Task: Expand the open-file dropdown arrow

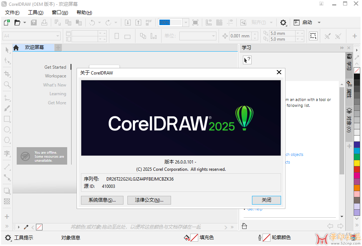Action: (24, 23)
